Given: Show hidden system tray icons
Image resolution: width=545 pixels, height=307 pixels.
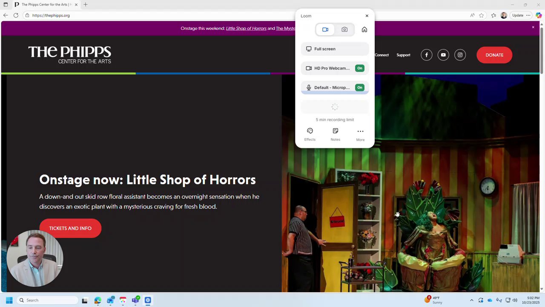Looking at the screenshot, I should 471,300.
